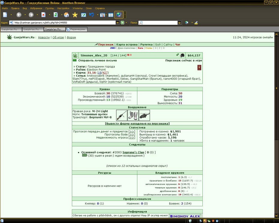Open the search box dropdown arrow

click(179, 22)
